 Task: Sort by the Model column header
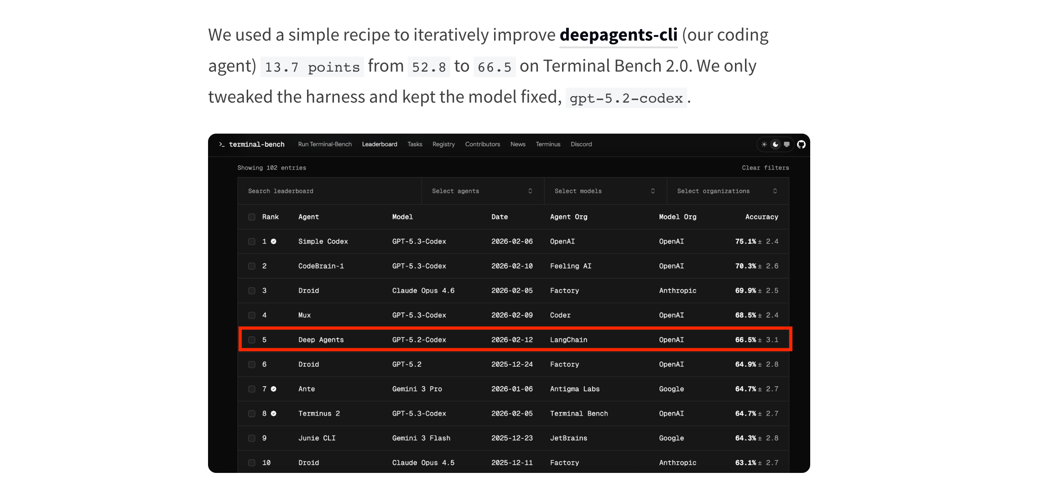[402, 217]
